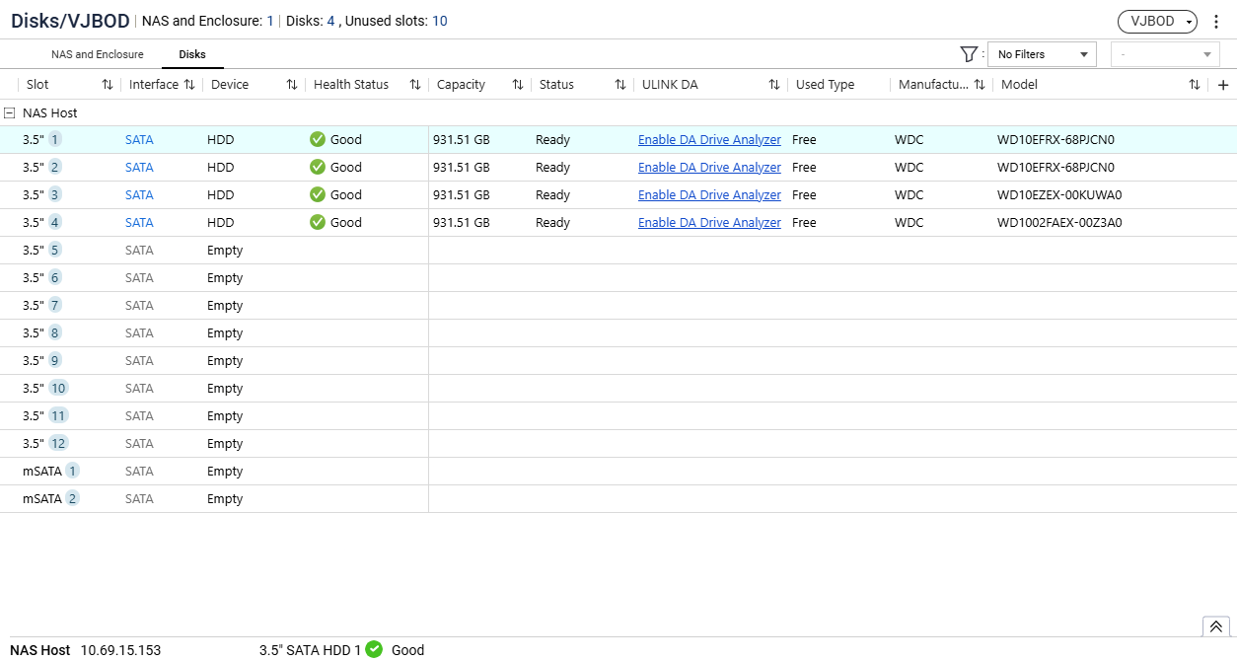Image resolution: width=1237 pixels, height=661 pixels.
Task: Open the disabled dropdown next to filters
Action: pyautogui.click(x=1165, y=54)
